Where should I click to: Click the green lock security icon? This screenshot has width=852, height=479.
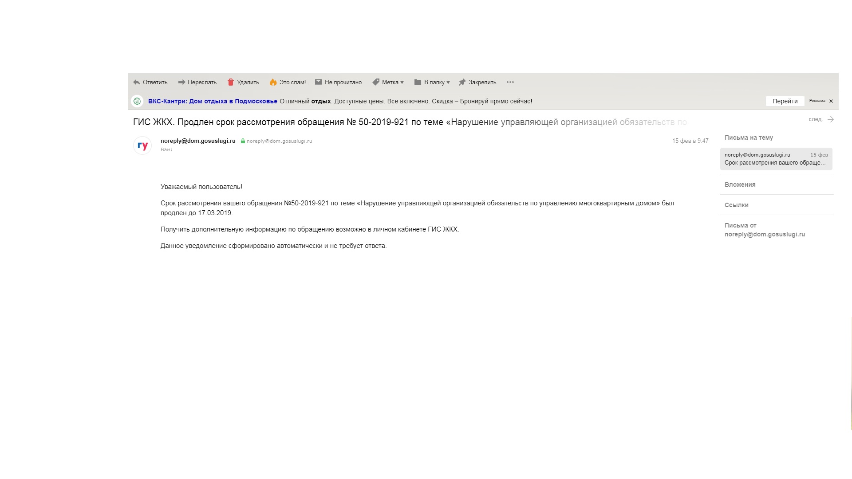(243, 141)
